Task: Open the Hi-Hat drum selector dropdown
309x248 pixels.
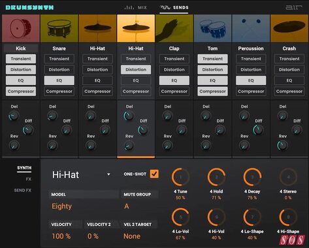Action: pyautogui.click(x=81, y=175)
